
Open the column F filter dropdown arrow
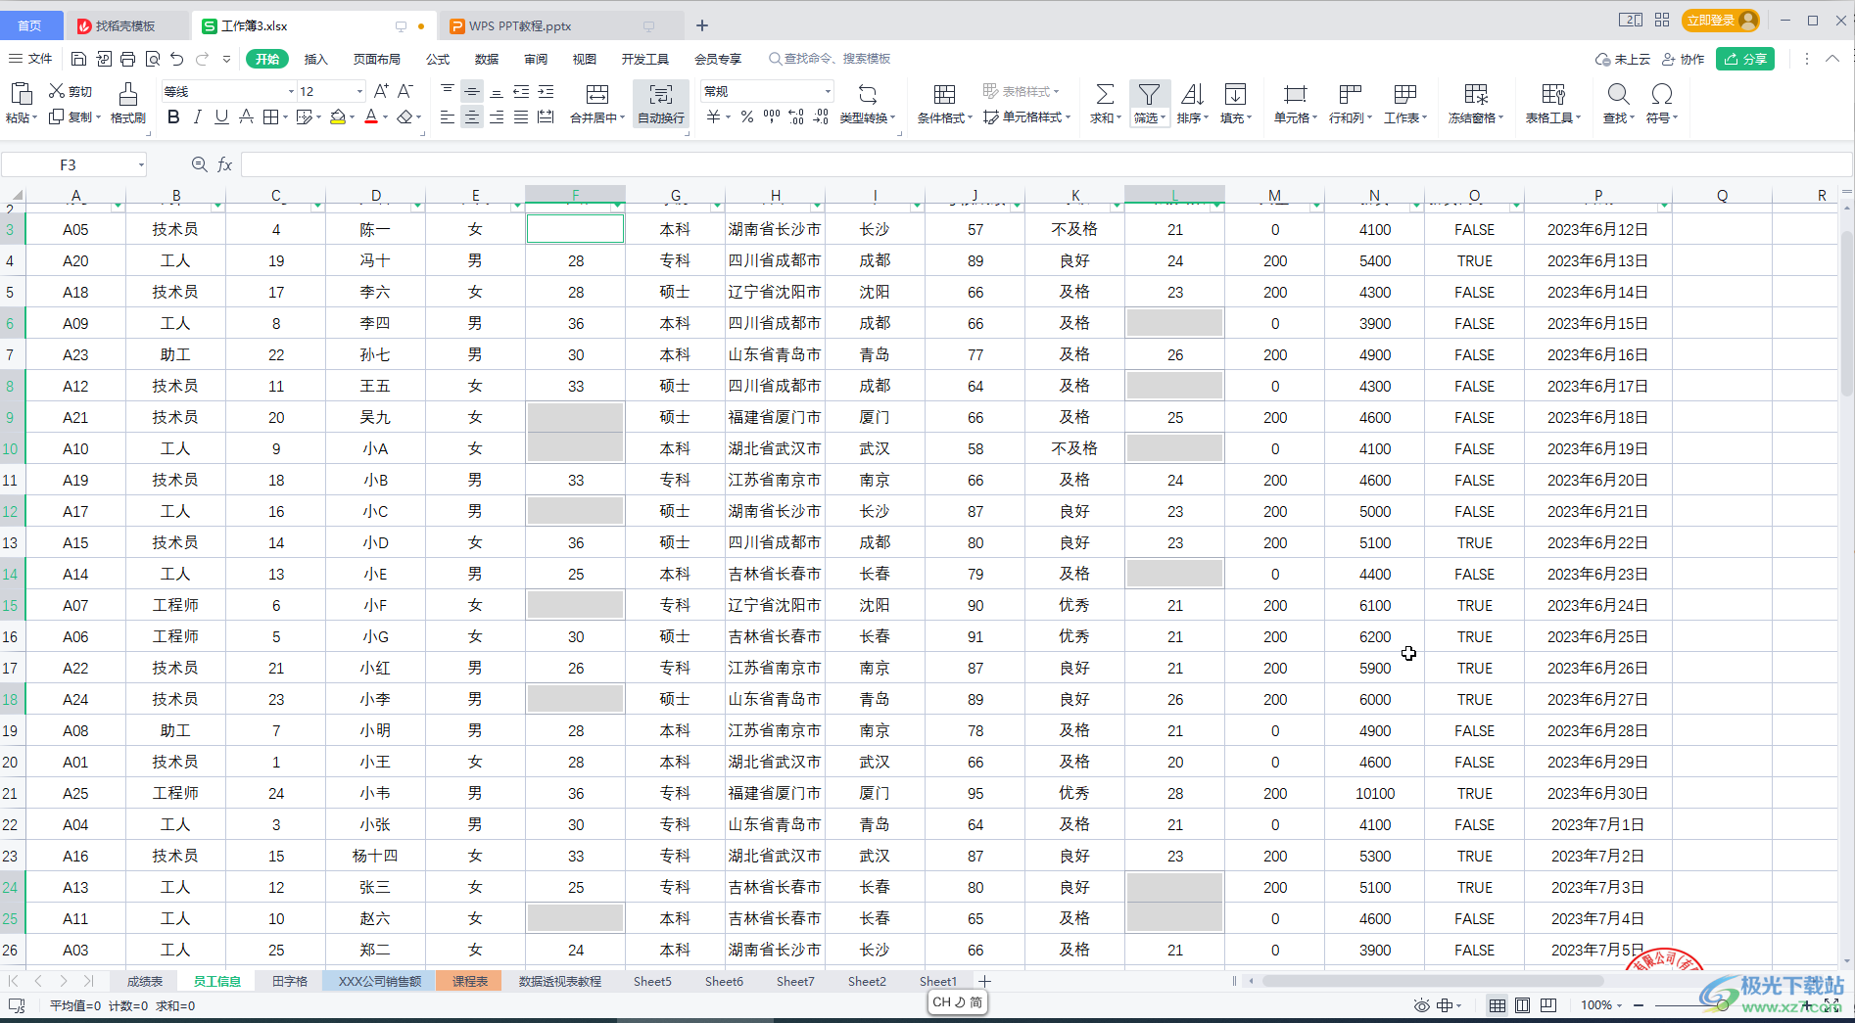tap(618, 205)
